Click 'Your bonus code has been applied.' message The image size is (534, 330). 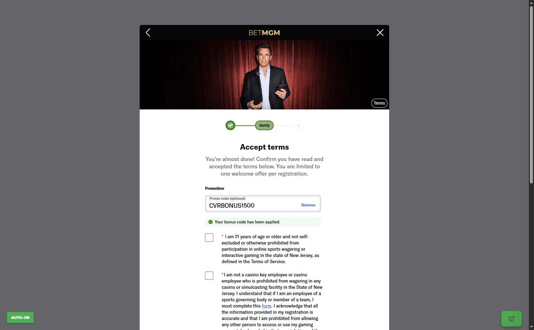247,222
